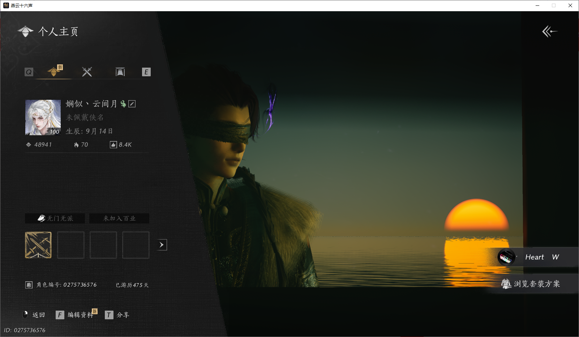Open the Heart music piano icon
Image resolution: width=579 pixels, height=337 pixels.
506,257
